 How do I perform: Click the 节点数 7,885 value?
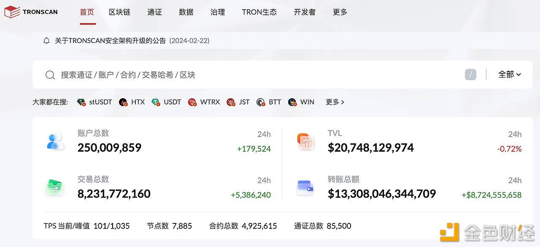(182, 226)
